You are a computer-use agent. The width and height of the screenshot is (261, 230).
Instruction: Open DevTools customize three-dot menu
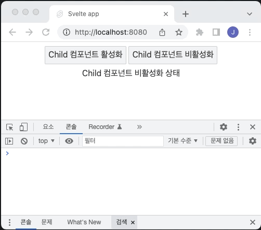pos(238,127)
